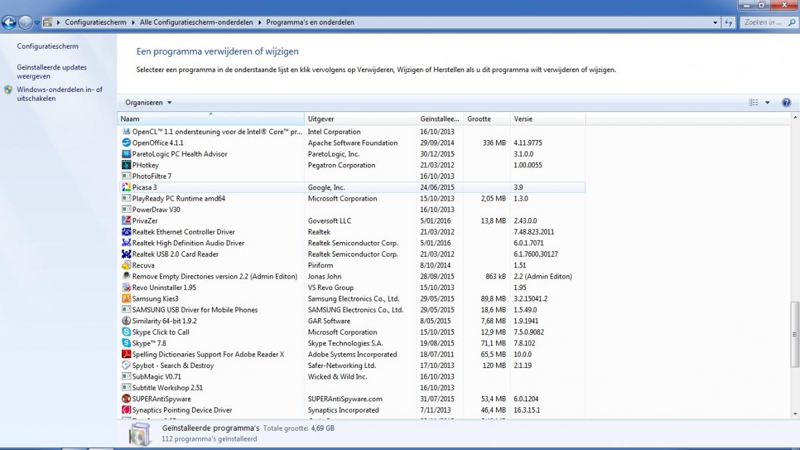The width and height of the screenshot is (800, 450).
Task: Click the Revo Uninstaller 1.95 icon
Action: [x=127, y=287]
